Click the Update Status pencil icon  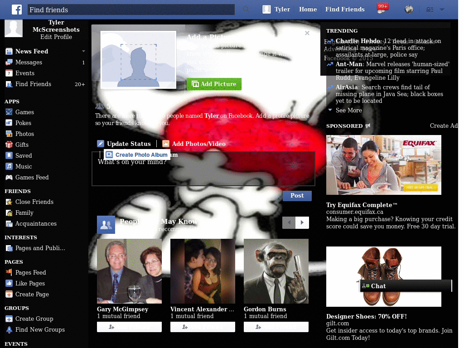pyautogui.click(x=101, y=144)
